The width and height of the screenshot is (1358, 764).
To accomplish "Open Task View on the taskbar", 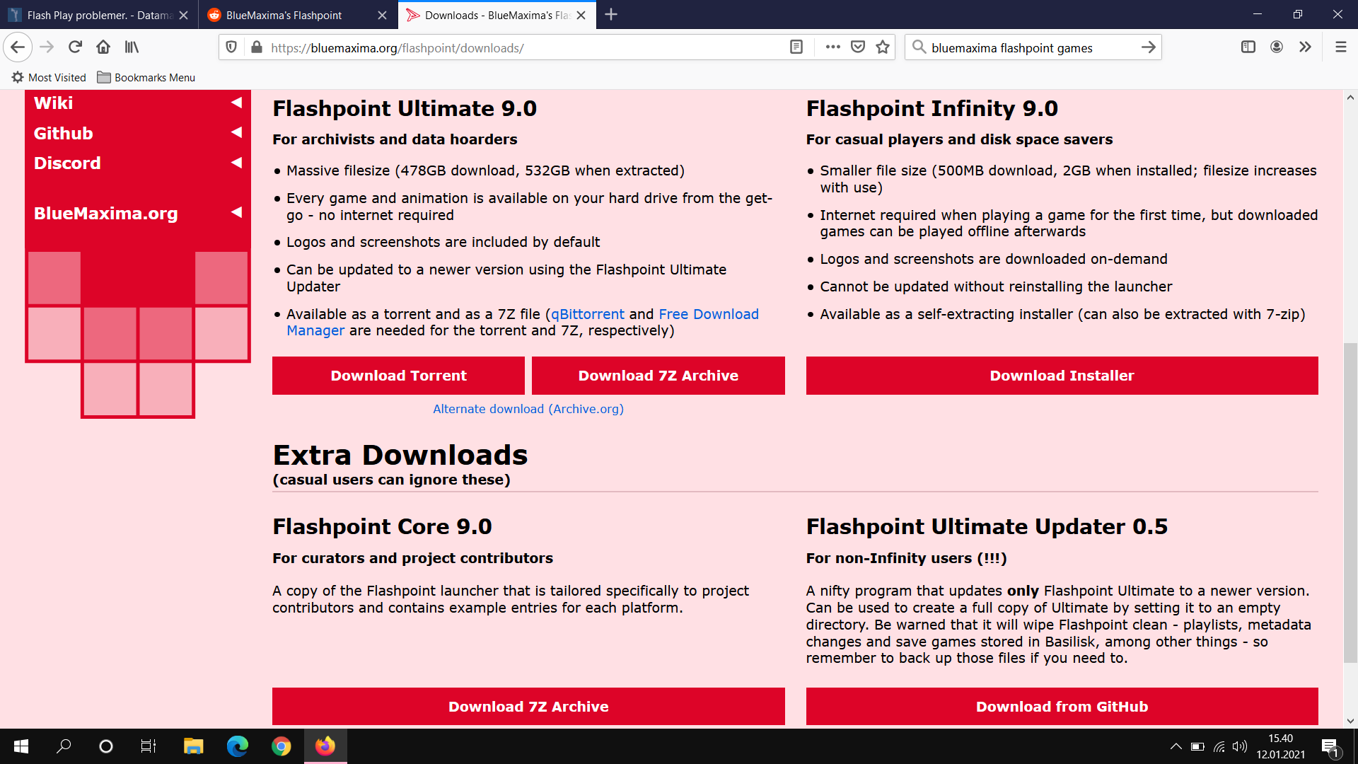I will coord(149,746).
